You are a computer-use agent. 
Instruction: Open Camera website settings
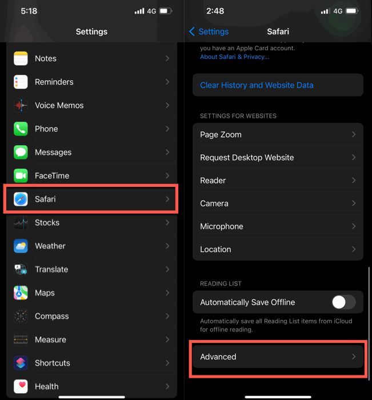coord(278,203)
